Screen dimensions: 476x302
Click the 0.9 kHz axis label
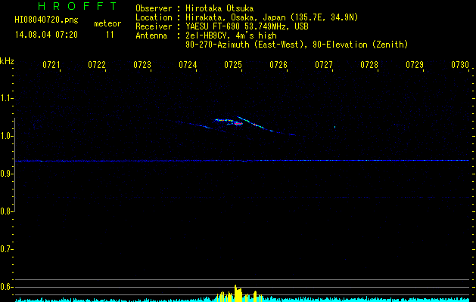pyautogui.click(x=6, y=174)
